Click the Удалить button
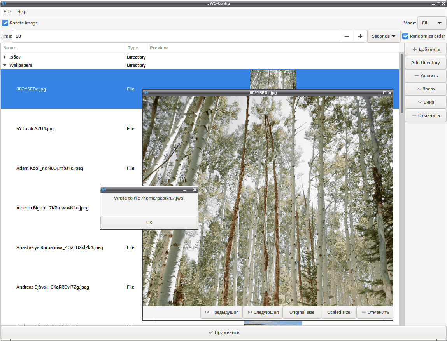 click(426, 76)
